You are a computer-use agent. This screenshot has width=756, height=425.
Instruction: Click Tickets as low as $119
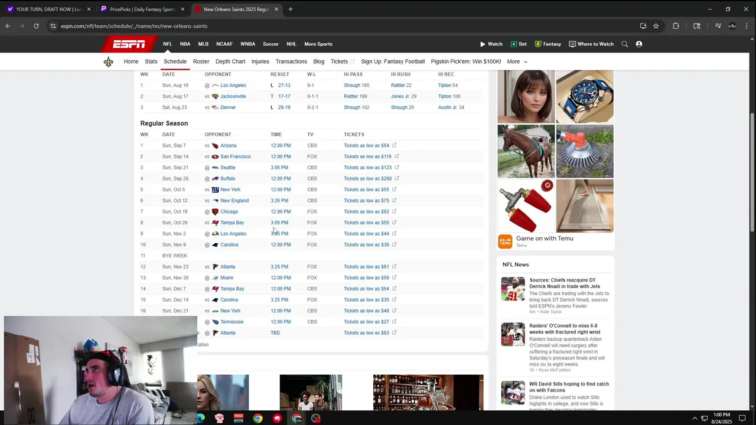click(367, 156)
